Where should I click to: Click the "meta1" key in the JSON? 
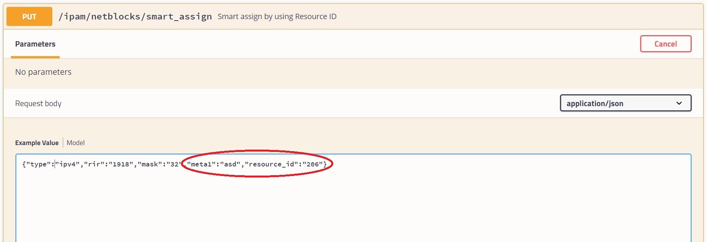[201, 164]
